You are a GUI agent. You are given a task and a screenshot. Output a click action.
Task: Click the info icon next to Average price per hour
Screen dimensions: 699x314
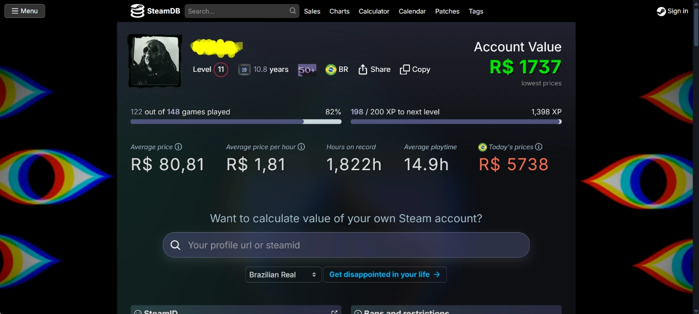(x=301, y=147)
